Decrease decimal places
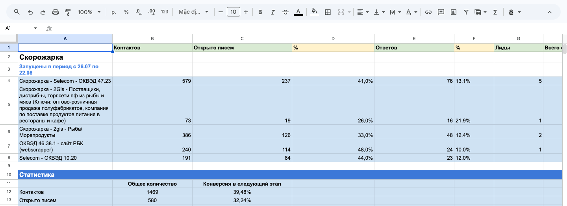Image resolution: width=567 pixels, height=206 pixels. point(139,12)
